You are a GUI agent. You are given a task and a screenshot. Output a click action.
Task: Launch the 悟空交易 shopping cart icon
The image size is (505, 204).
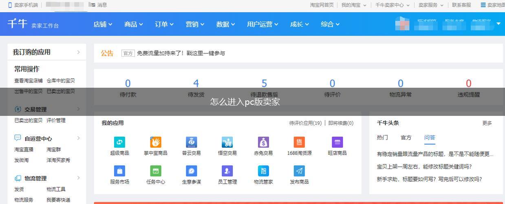(x=227, y=142)
